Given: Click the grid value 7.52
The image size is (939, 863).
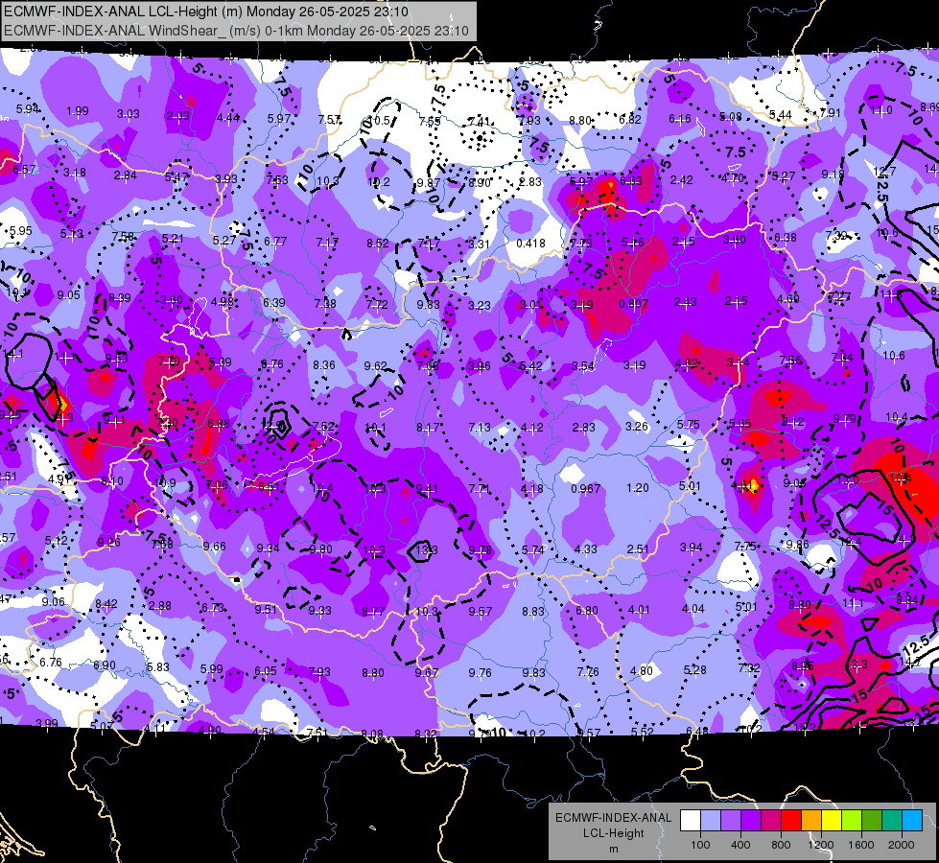Looking at the screenshot, I should (x=323, y=427).
